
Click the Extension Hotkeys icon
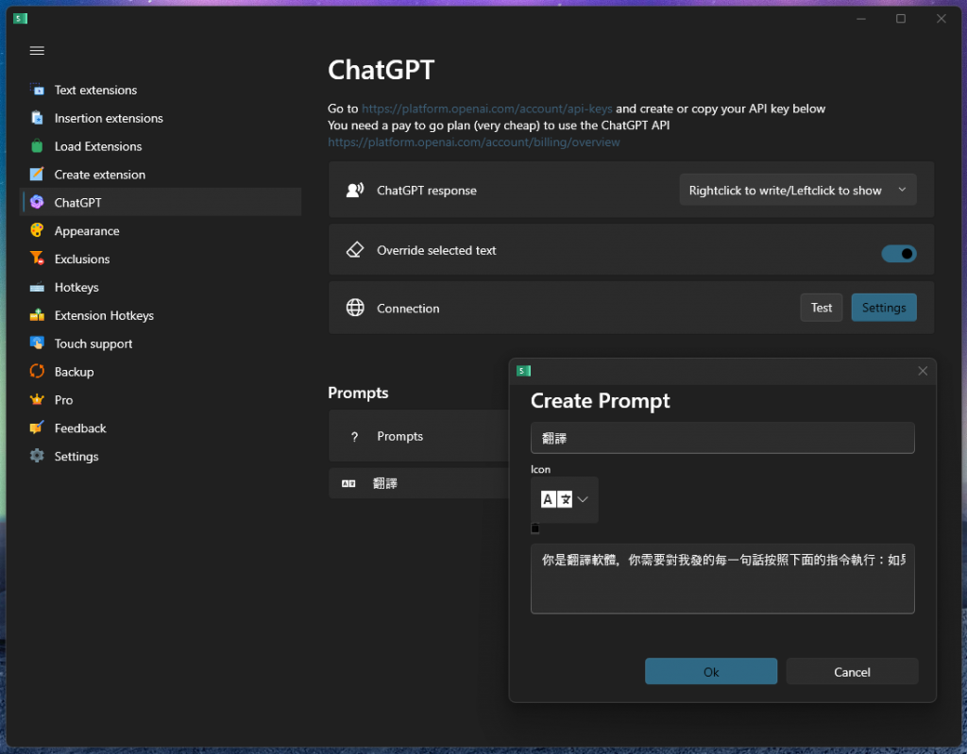pyautogui.click(x=37, y=315)
